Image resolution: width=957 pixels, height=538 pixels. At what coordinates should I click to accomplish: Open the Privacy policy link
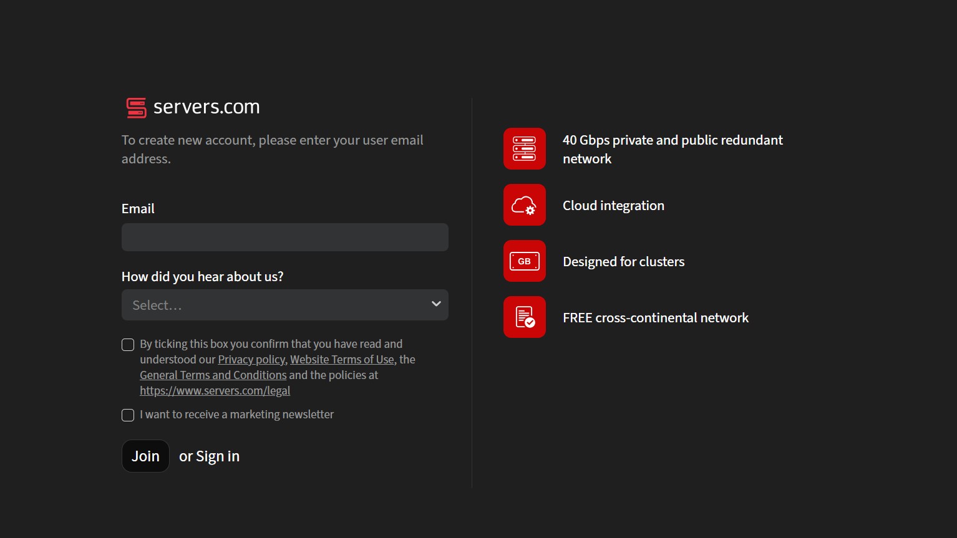click(251, 360)
